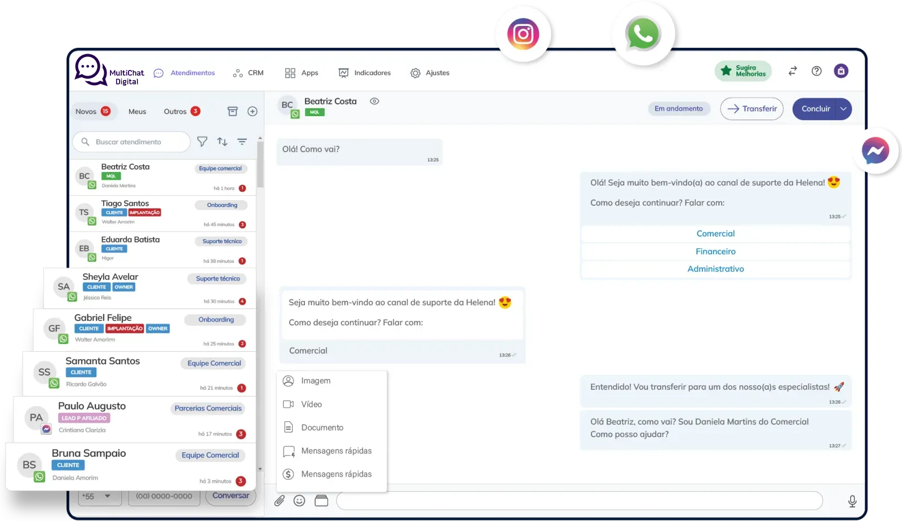Choose the Comercial option link
The image size is (902, 521).
pyautogui.click(x=715, y=233)
